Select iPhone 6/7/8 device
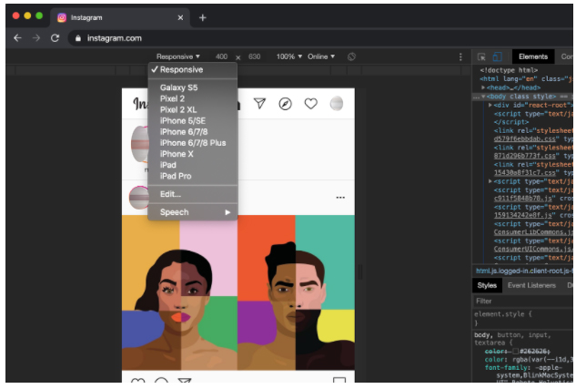This screenshot has height=389, width=576. (193, 131)
